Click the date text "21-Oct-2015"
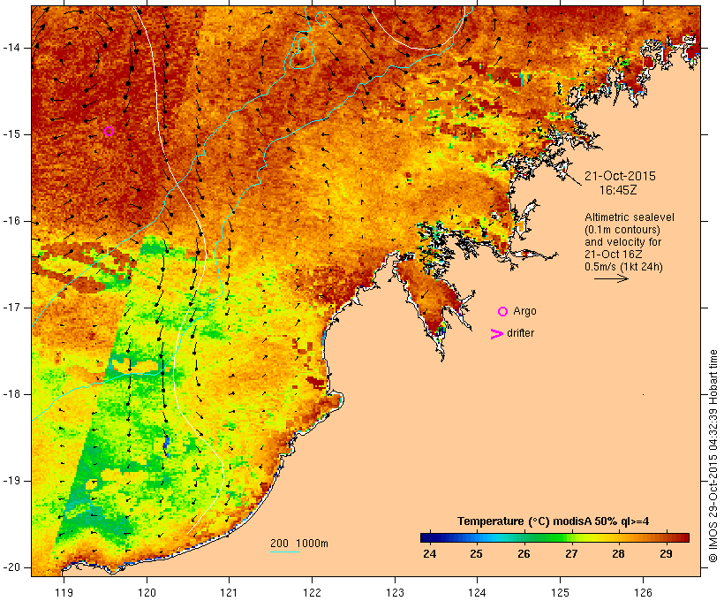 (x=620, y=176)
